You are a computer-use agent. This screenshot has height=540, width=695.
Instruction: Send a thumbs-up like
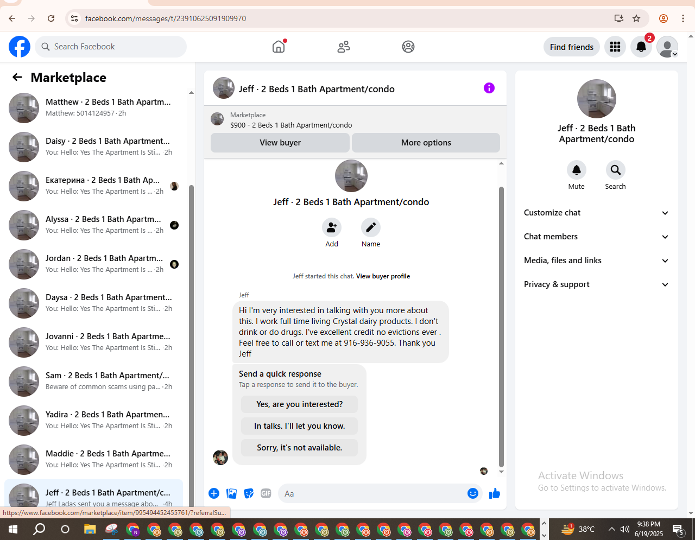pyautogui.click(x=495, y=493)
